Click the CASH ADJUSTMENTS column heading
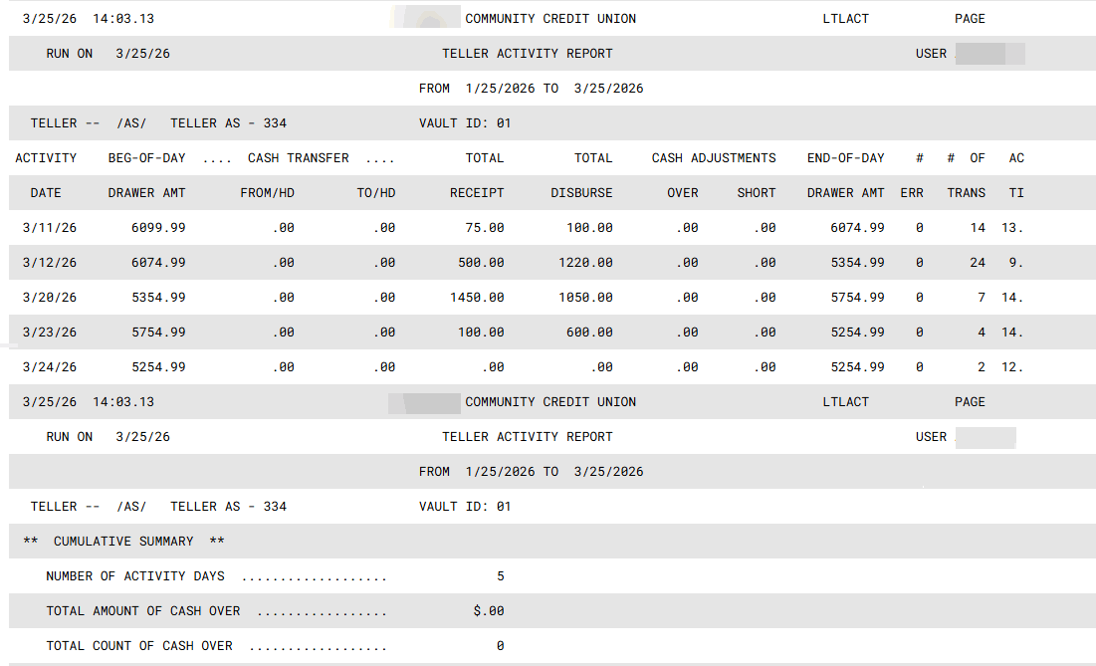Screen dimensions: 1096x666 pos(714,158)
